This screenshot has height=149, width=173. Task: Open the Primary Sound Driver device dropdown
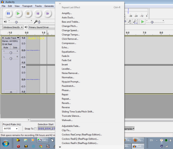[x=42, y=27]
